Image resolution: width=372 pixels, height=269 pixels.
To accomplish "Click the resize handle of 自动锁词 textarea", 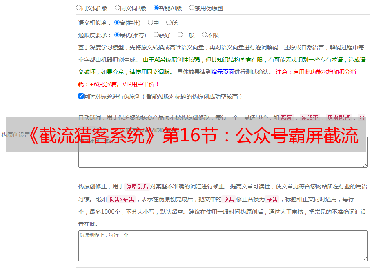I will click(365, 165).
